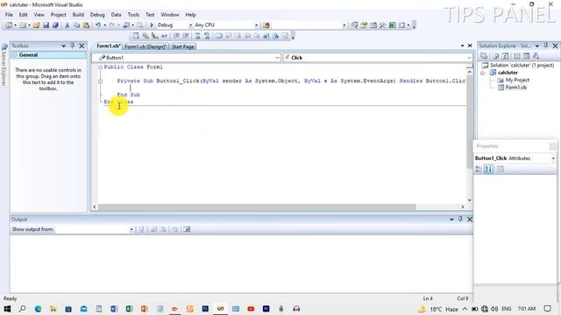Viewport: 561px width, 315px height.
Task: Select My Project in Solution Explorer
Action: tap(517, 80)
